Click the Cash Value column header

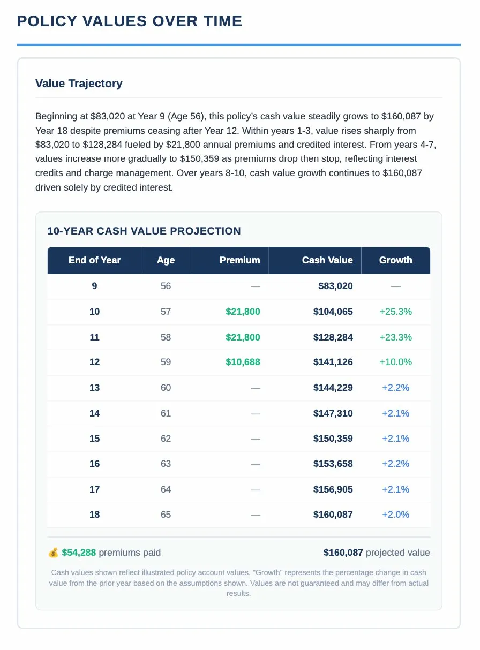click(327, 260)
